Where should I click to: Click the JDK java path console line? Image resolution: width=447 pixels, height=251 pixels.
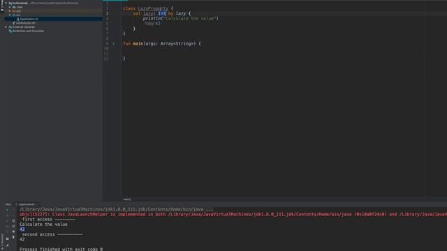(x=117, y=209)
